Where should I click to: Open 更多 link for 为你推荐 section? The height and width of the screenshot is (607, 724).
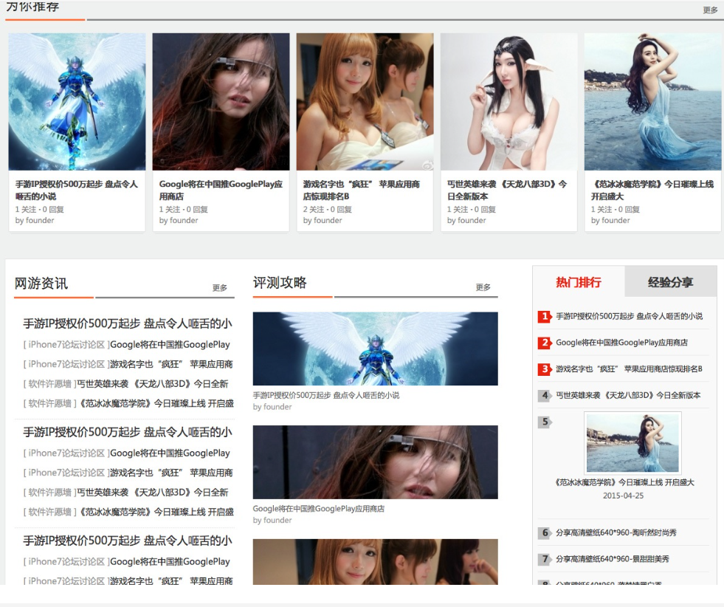(710, 10)
